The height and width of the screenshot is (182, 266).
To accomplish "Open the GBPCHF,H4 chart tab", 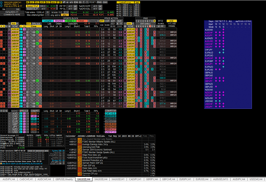I will coord(169,179).
